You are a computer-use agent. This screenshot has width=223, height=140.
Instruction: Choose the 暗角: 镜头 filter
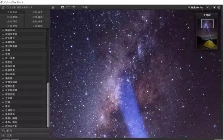[23, 122]
